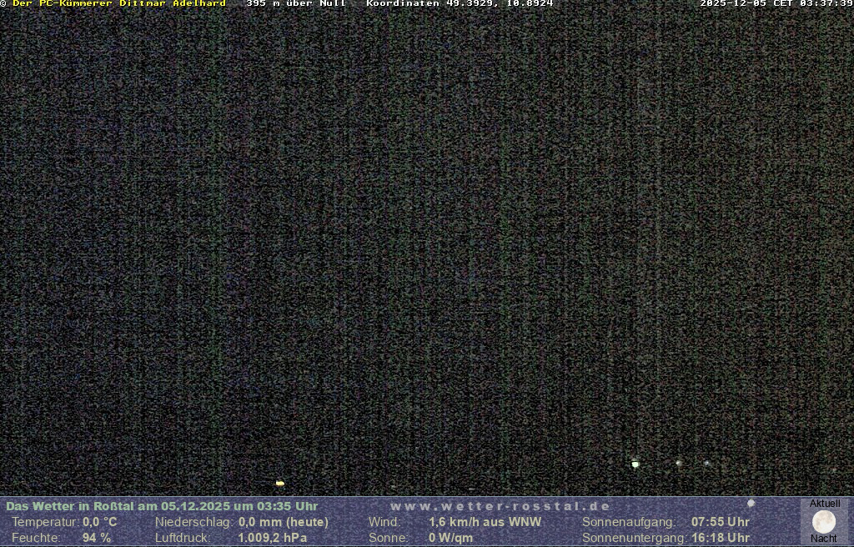Click the timestamp 2025-12-05 CET at top right
The height and width of the screenshot is (547, 854).
[x=776, y=4]
